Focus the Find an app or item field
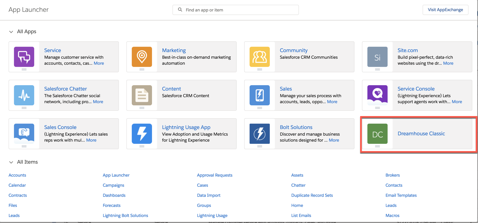This screenshot has height=223, width=478. [x=236, y=10]
